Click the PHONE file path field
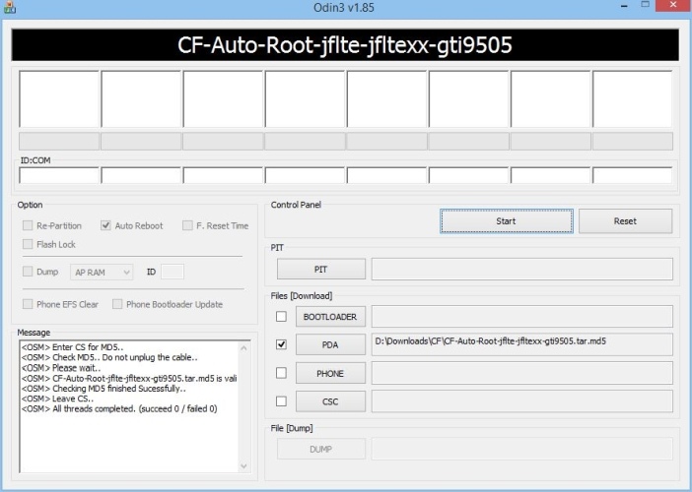The image size is (692, 492). click(522, 373)
